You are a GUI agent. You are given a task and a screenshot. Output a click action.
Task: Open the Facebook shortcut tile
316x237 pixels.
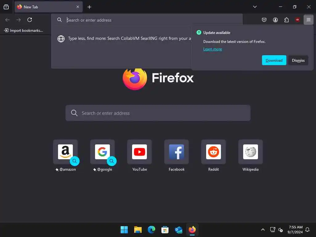click(x=177, y=152)
